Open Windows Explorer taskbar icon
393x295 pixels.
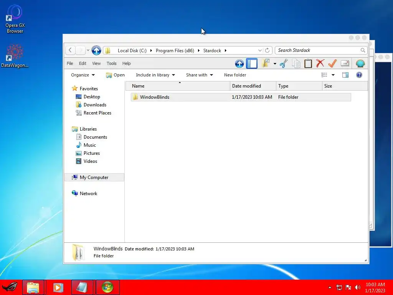coord(33,287)
